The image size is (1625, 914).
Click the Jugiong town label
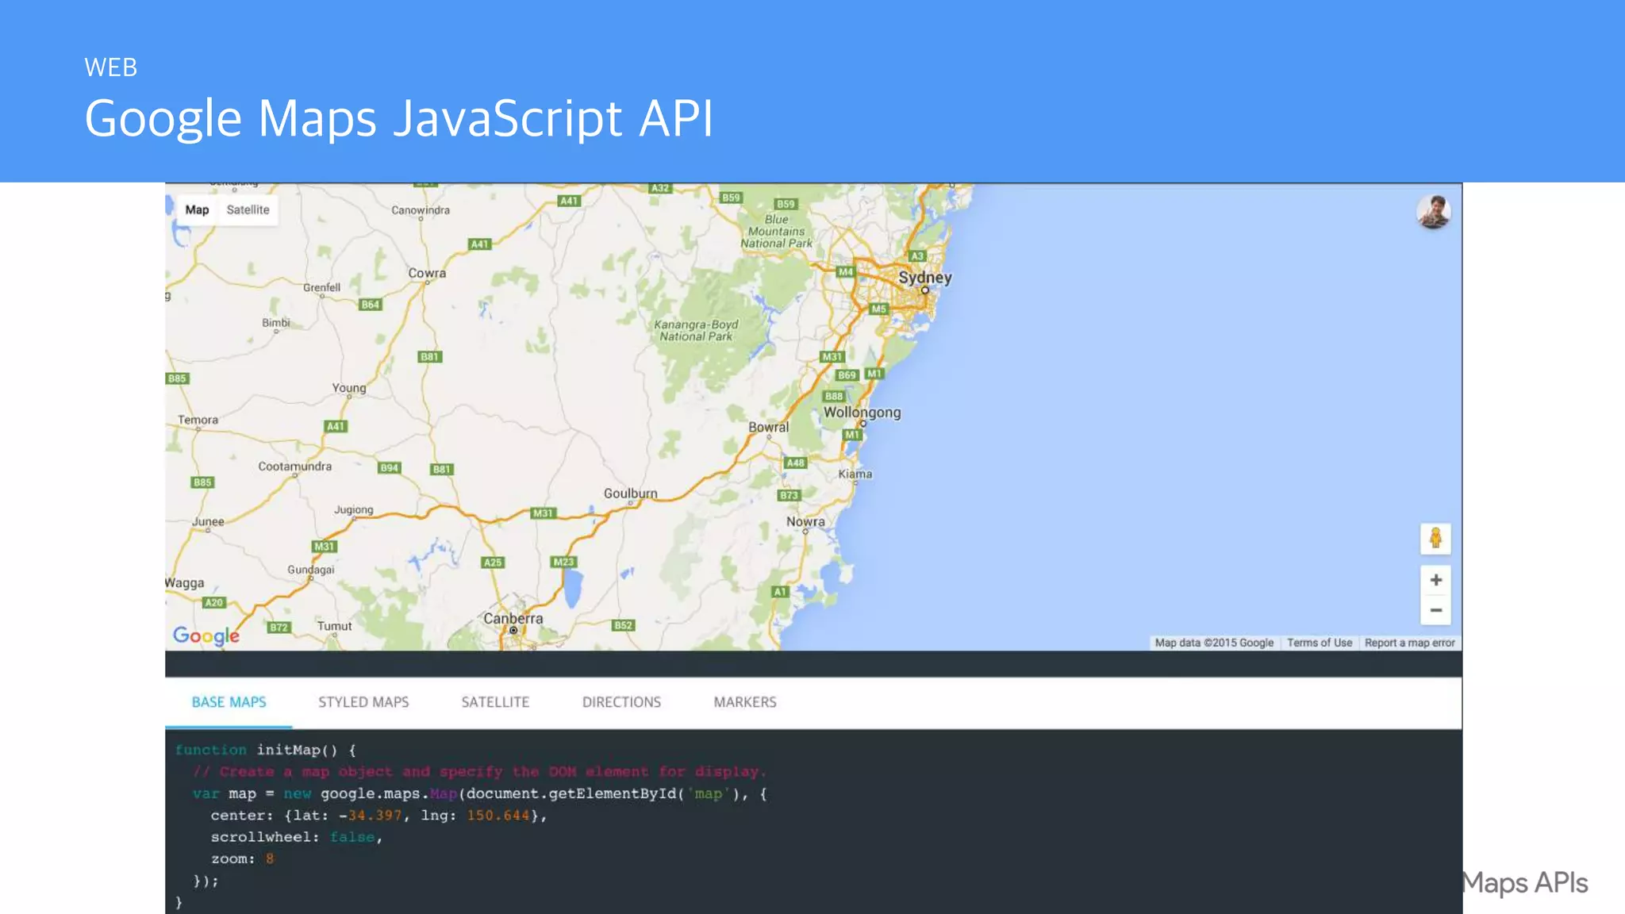point(353,509)
